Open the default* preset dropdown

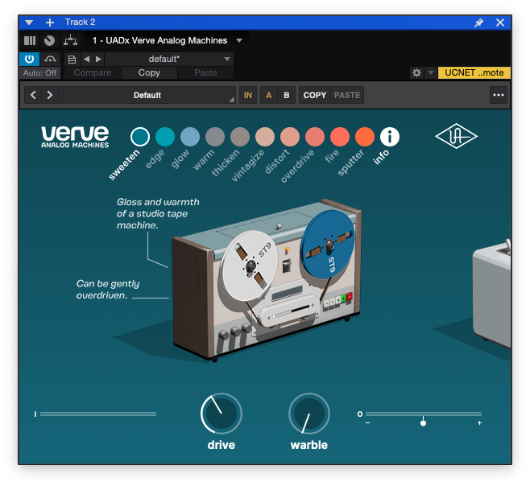169,59
